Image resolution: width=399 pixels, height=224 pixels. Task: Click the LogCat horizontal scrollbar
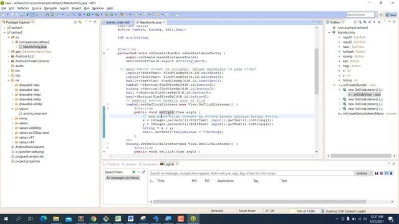259,202
